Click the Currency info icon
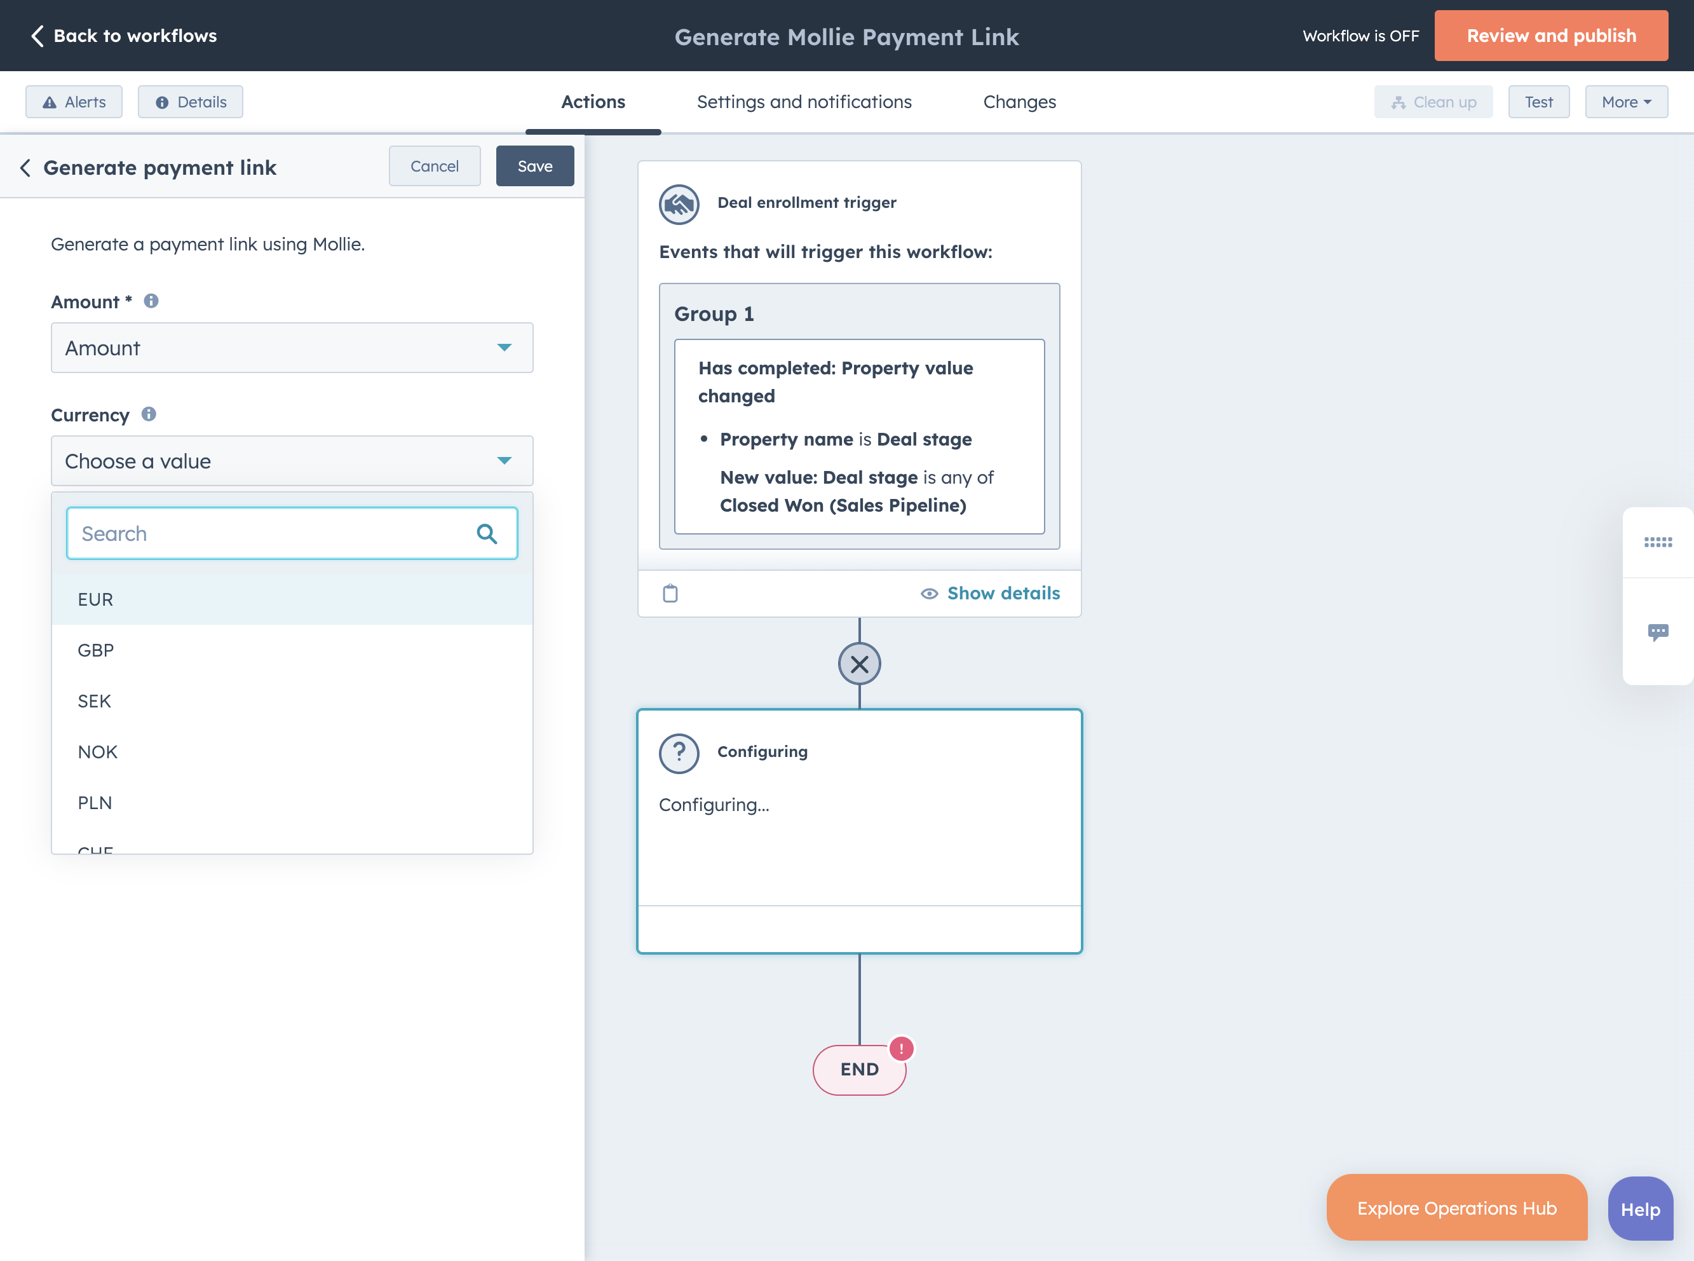1694x1261 pixels. (x=149, y=414)
